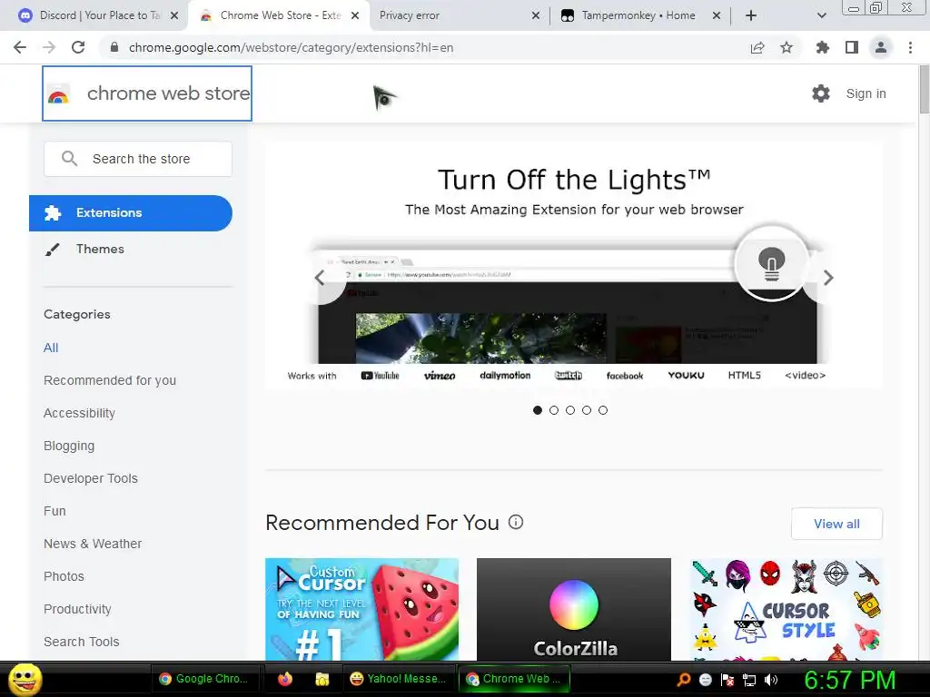Reload the page with the refresh icon

[78, 47]
